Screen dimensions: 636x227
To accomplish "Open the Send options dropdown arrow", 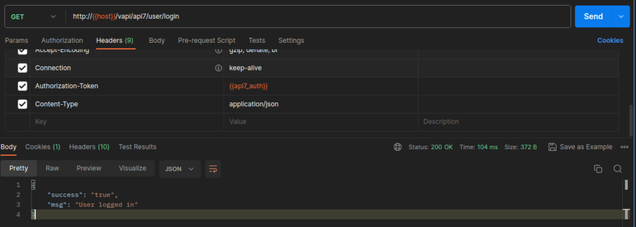I will (x=621, y=17).
